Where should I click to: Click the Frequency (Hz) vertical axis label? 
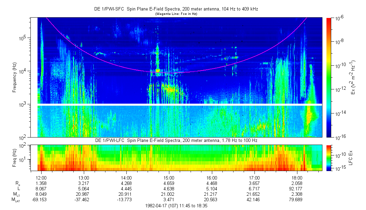pyautogui.click(x=15, y=78)
